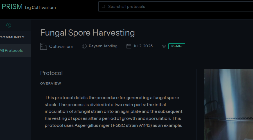
Task: Select All Protocols in sidebar
Action: 11,50
